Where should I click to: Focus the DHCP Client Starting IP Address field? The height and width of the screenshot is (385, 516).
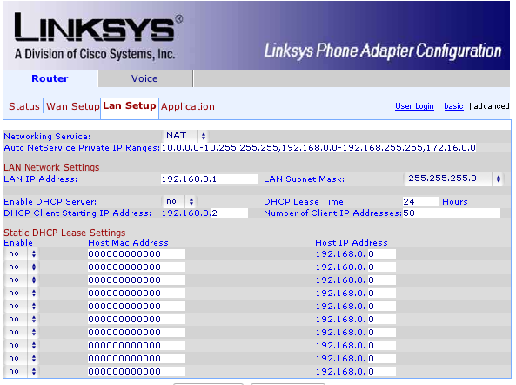tap(204, 213)
